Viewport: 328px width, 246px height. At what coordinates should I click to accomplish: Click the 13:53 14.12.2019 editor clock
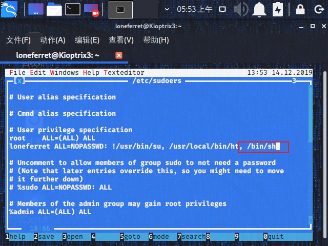[280, 73]
